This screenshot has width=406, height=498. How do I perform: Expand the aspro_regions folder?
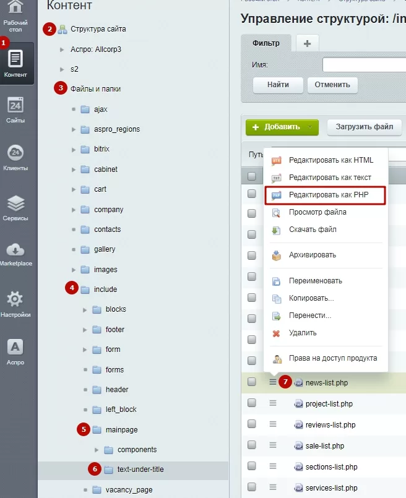(74, 129)
